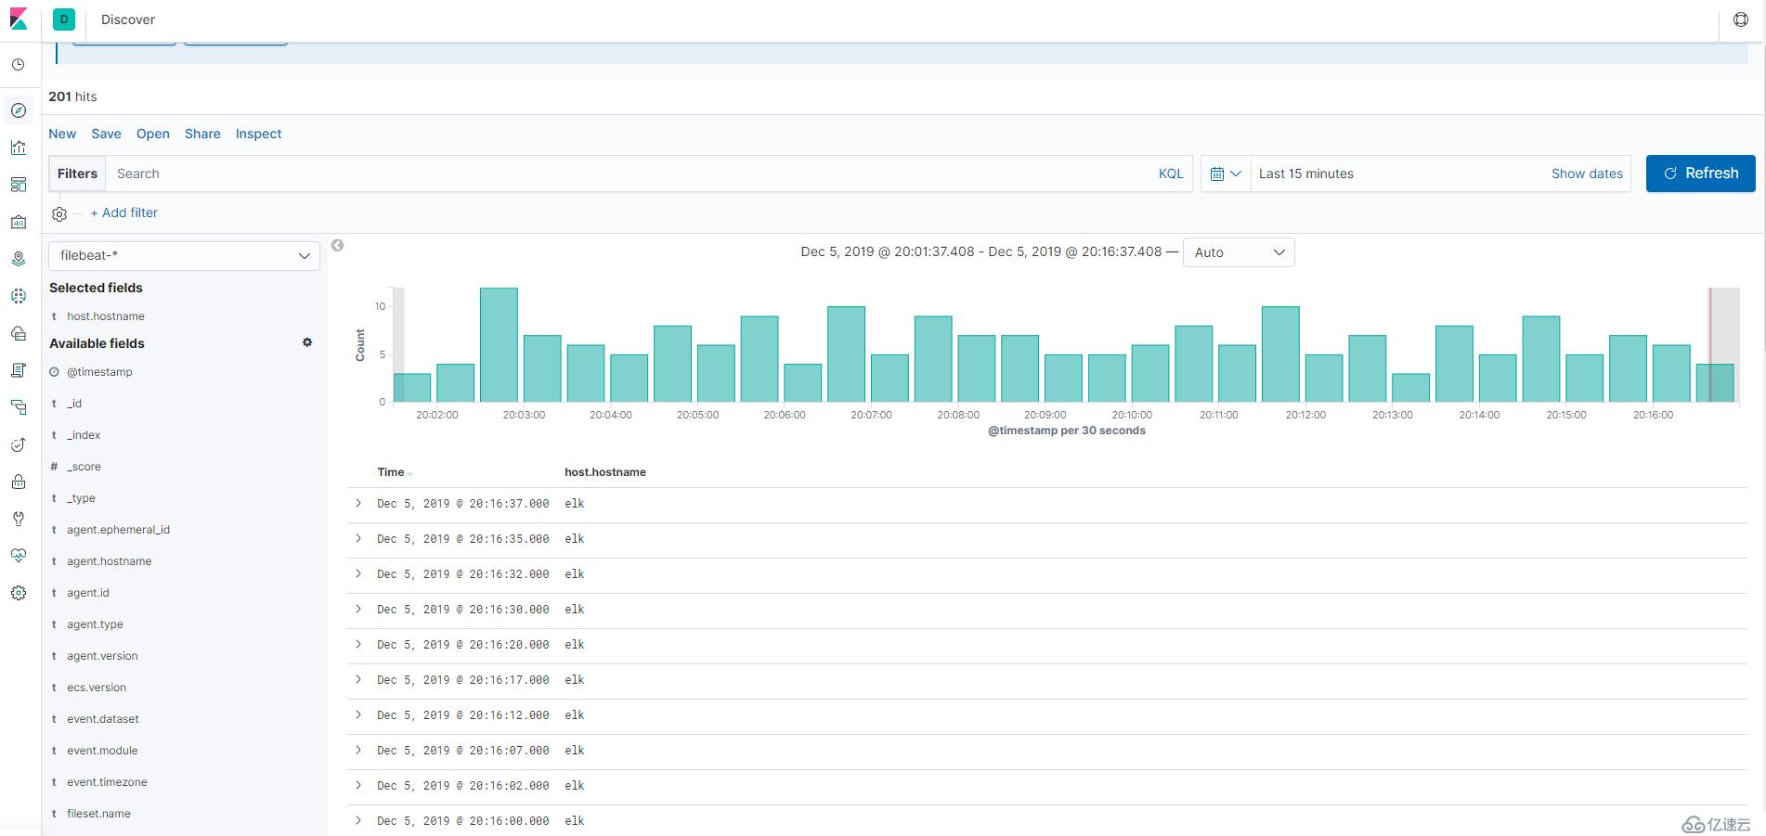Open the help icon in header
1766x836 pixels.
pyautogui.click(x=1741, y=19)
